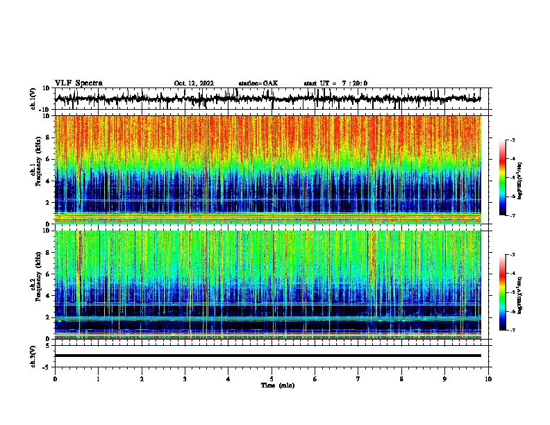Click the 'VLF Spectra' title text
Screen dimensions: 550x425
coord(78,83)
